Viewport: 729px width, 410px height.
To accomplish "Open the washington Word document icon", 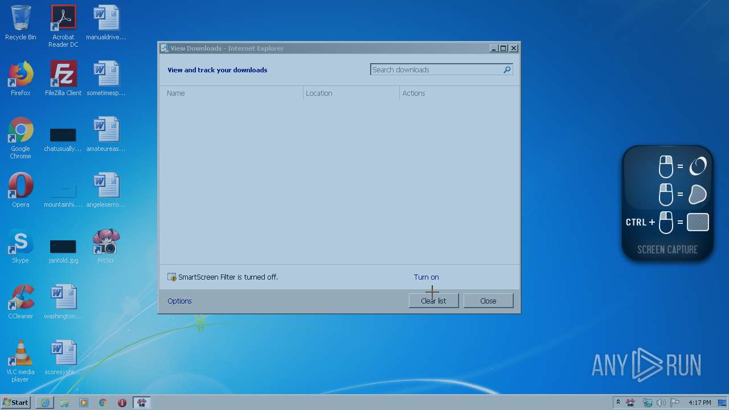I will point(63,302).
